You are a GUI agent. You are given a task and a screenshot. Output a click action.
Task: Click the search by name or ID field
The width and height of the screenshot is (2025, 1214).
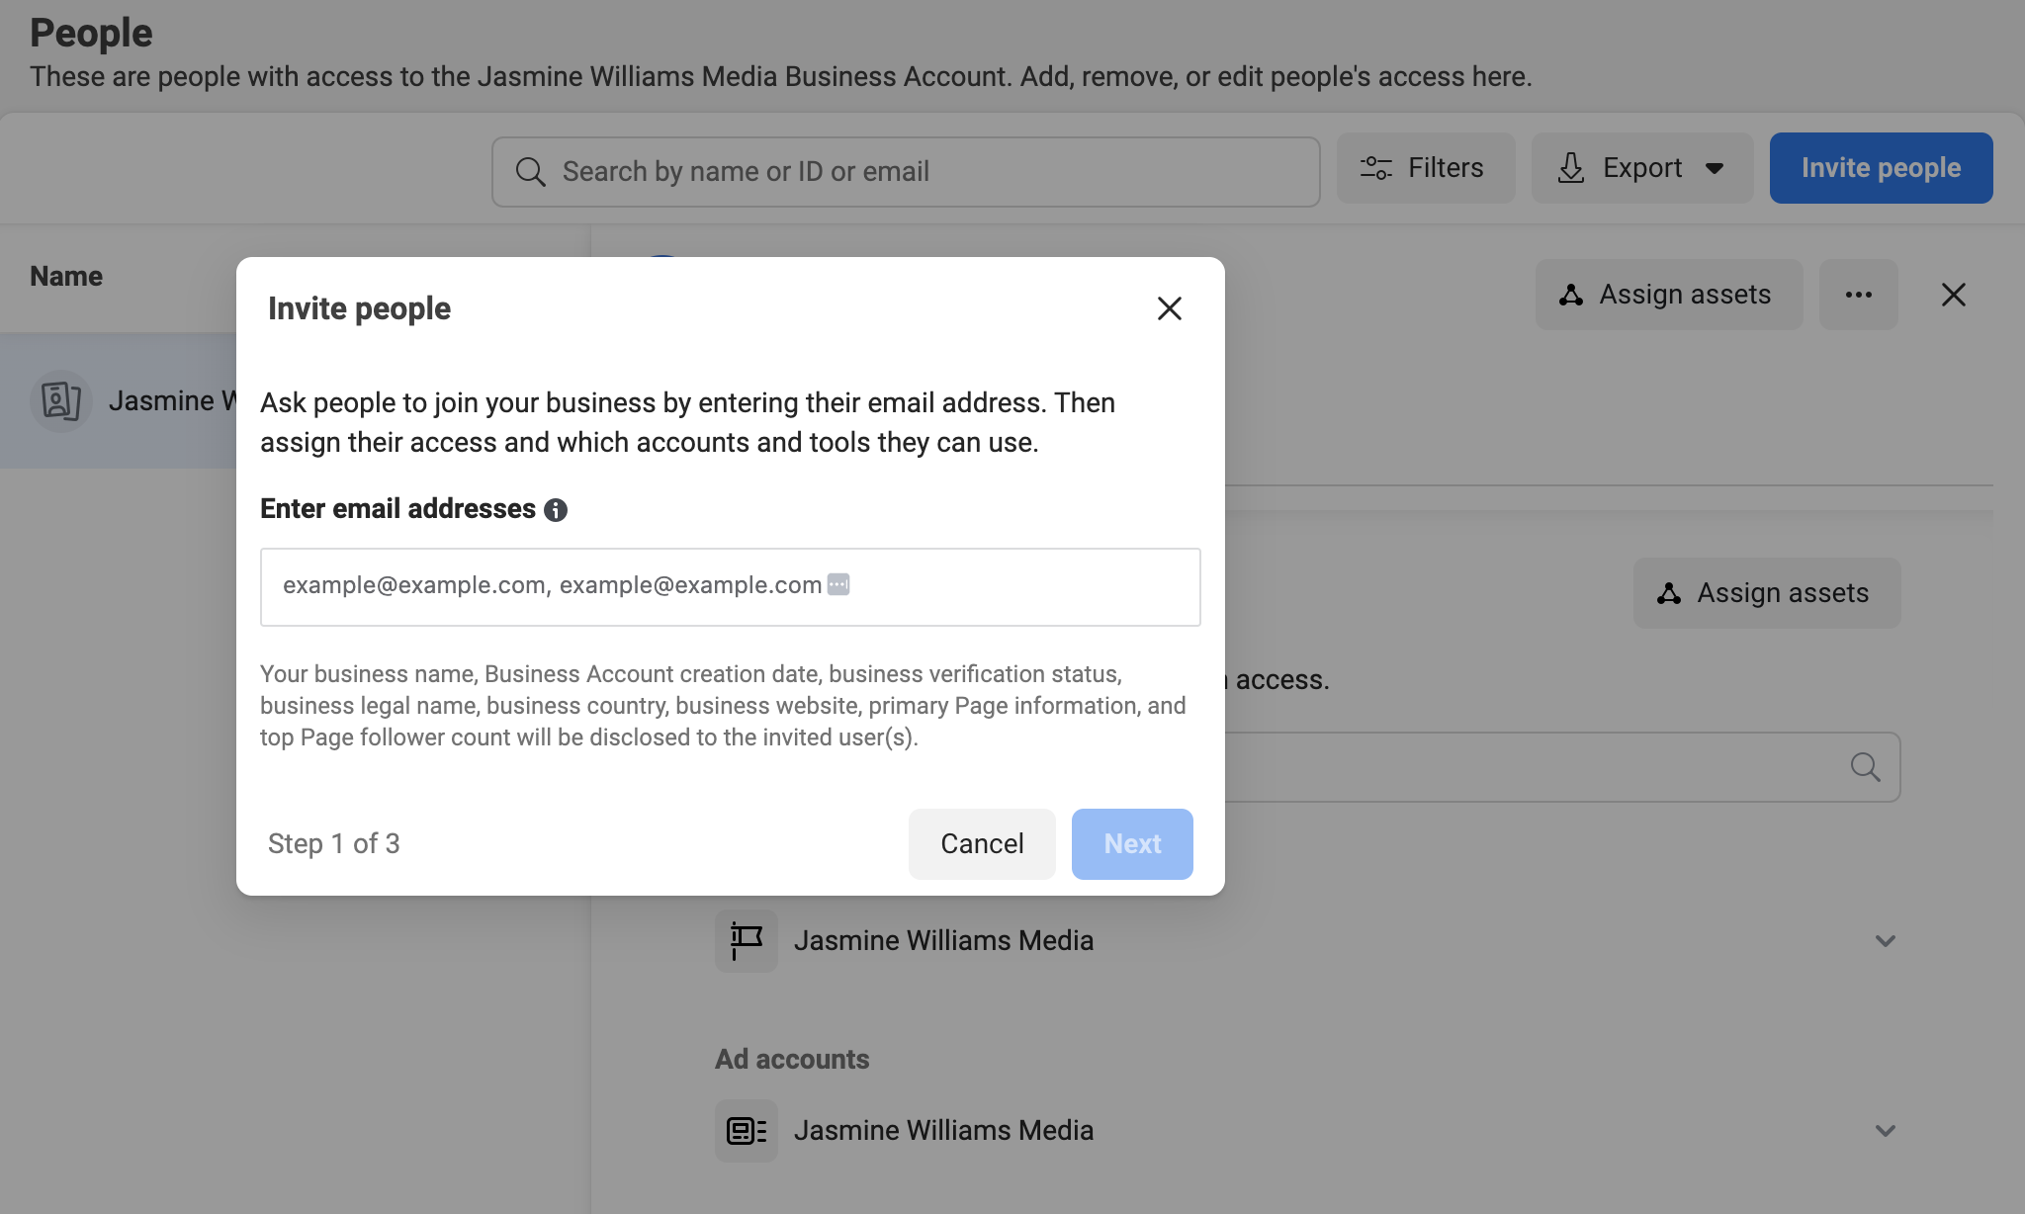905,171
